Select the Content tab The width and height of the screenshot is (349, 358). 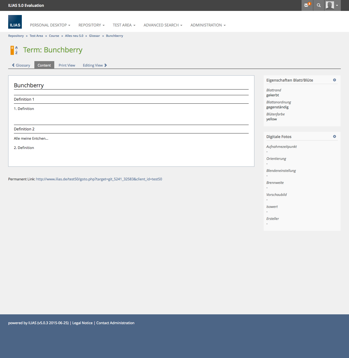(x=44, y=65)
